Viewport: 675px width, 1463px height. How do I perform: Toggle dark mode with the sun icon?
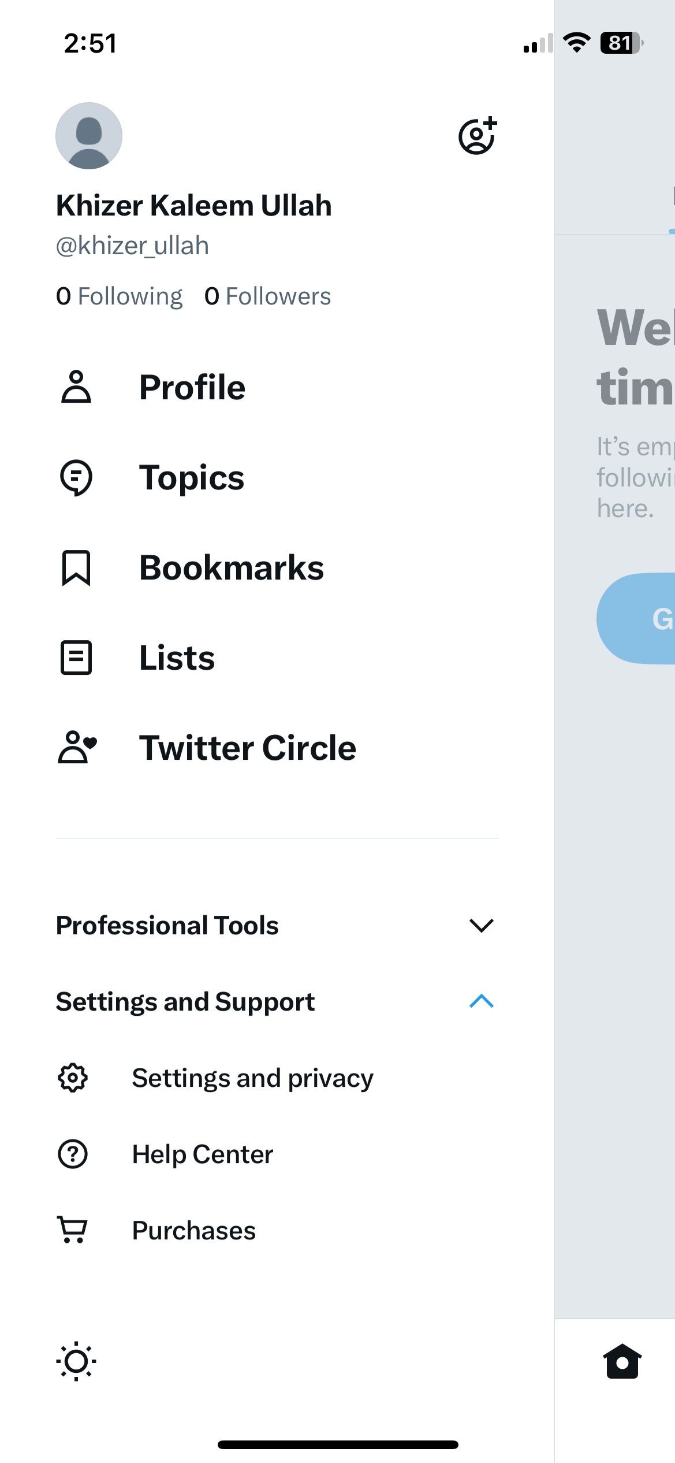tap(76, 1361)
